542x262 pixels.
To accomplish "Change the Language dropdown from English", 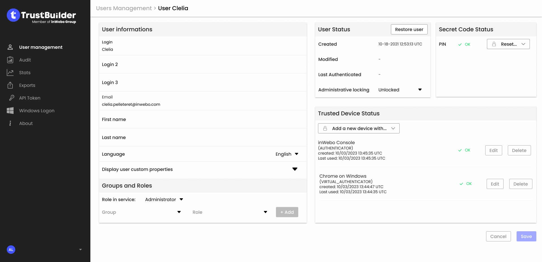I will (287, 154).
